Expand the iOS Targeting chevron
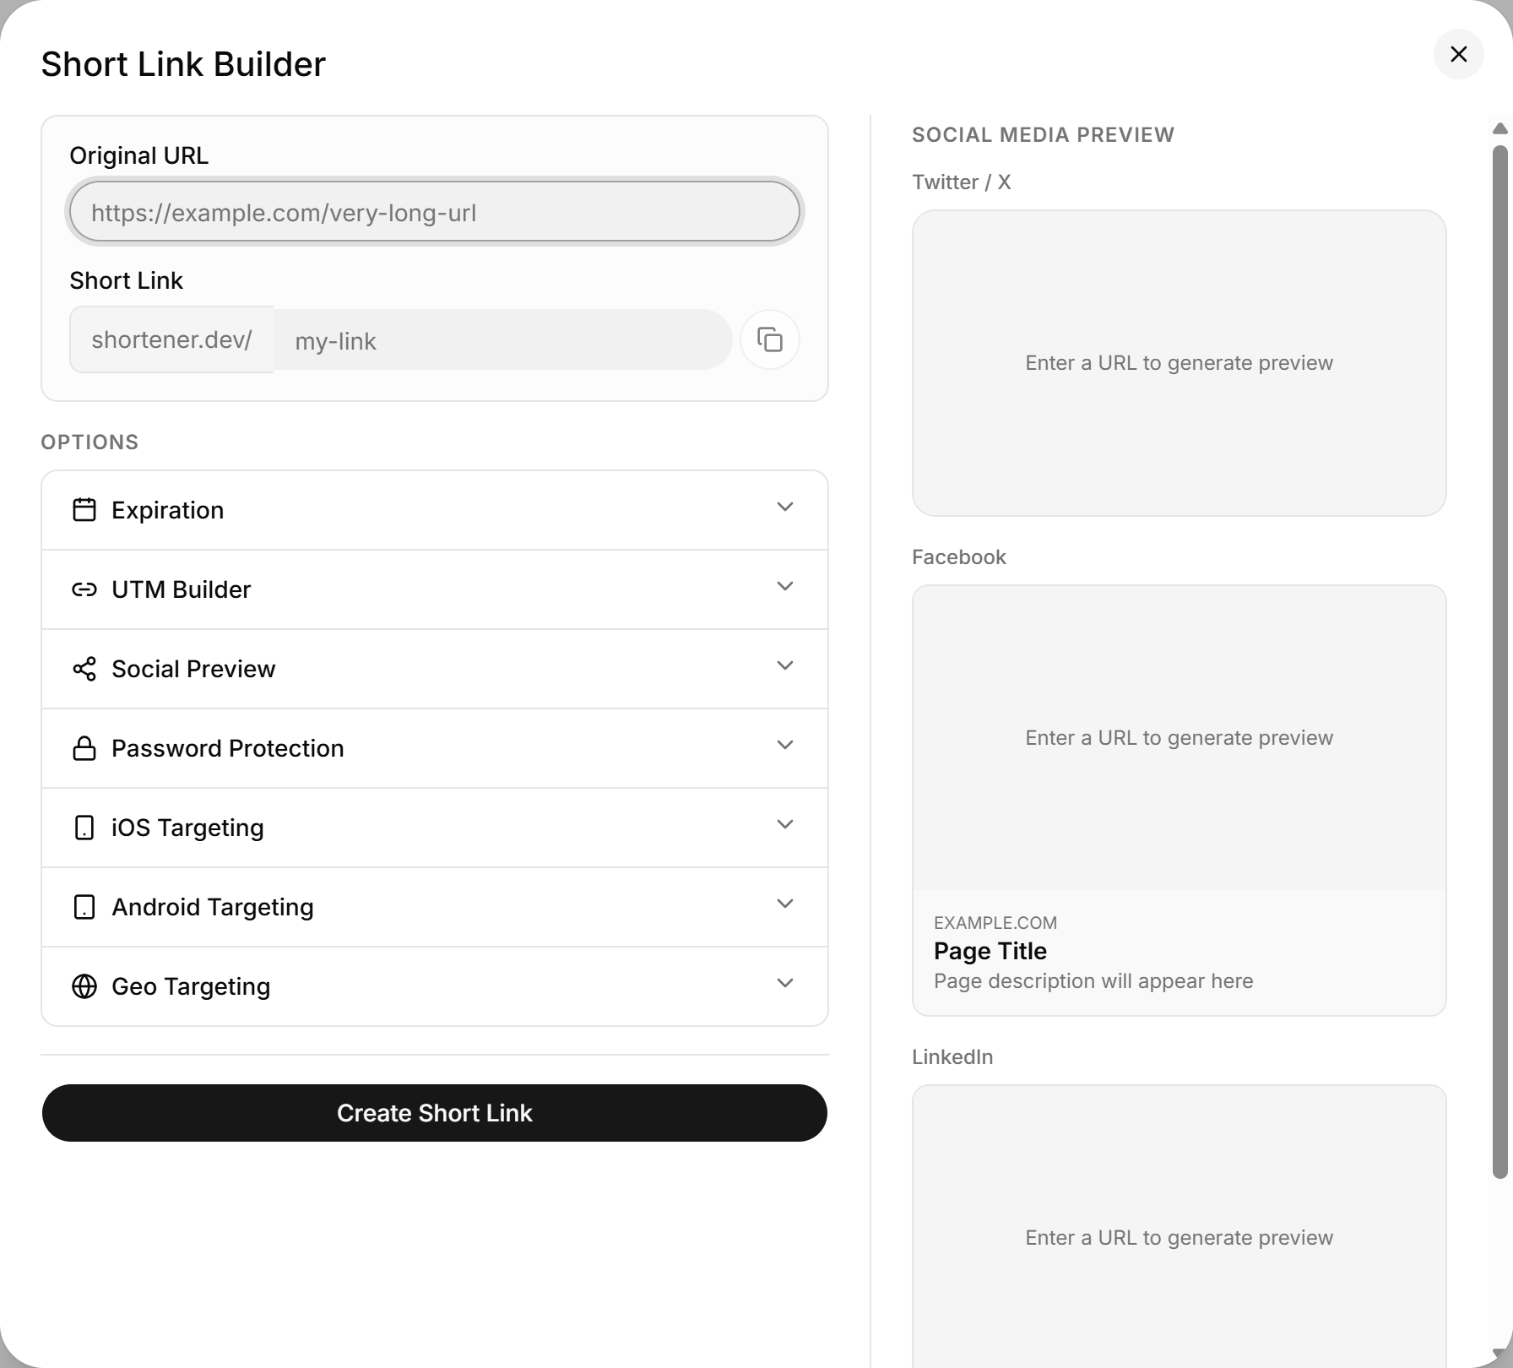 (x=785, y=824)
